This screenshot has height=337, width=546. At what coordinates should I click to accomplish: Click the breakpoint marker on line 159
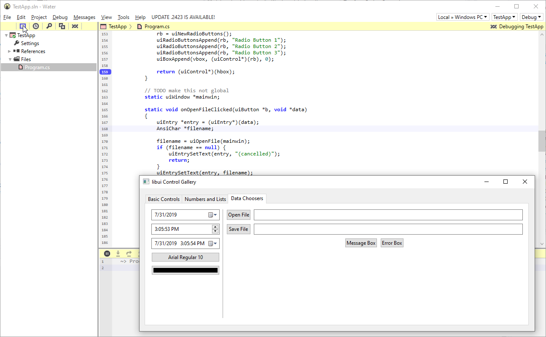[105, 72]
